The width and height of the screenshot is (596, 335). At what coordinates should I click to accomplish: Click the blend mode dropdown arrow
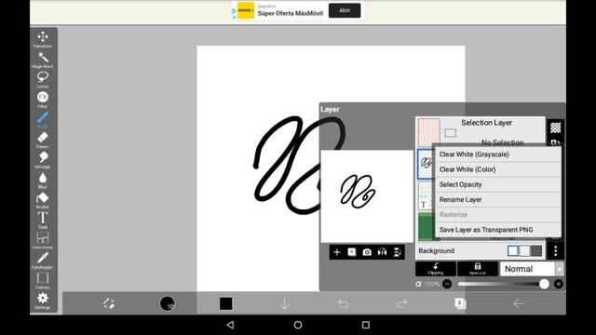click(559, 269)
